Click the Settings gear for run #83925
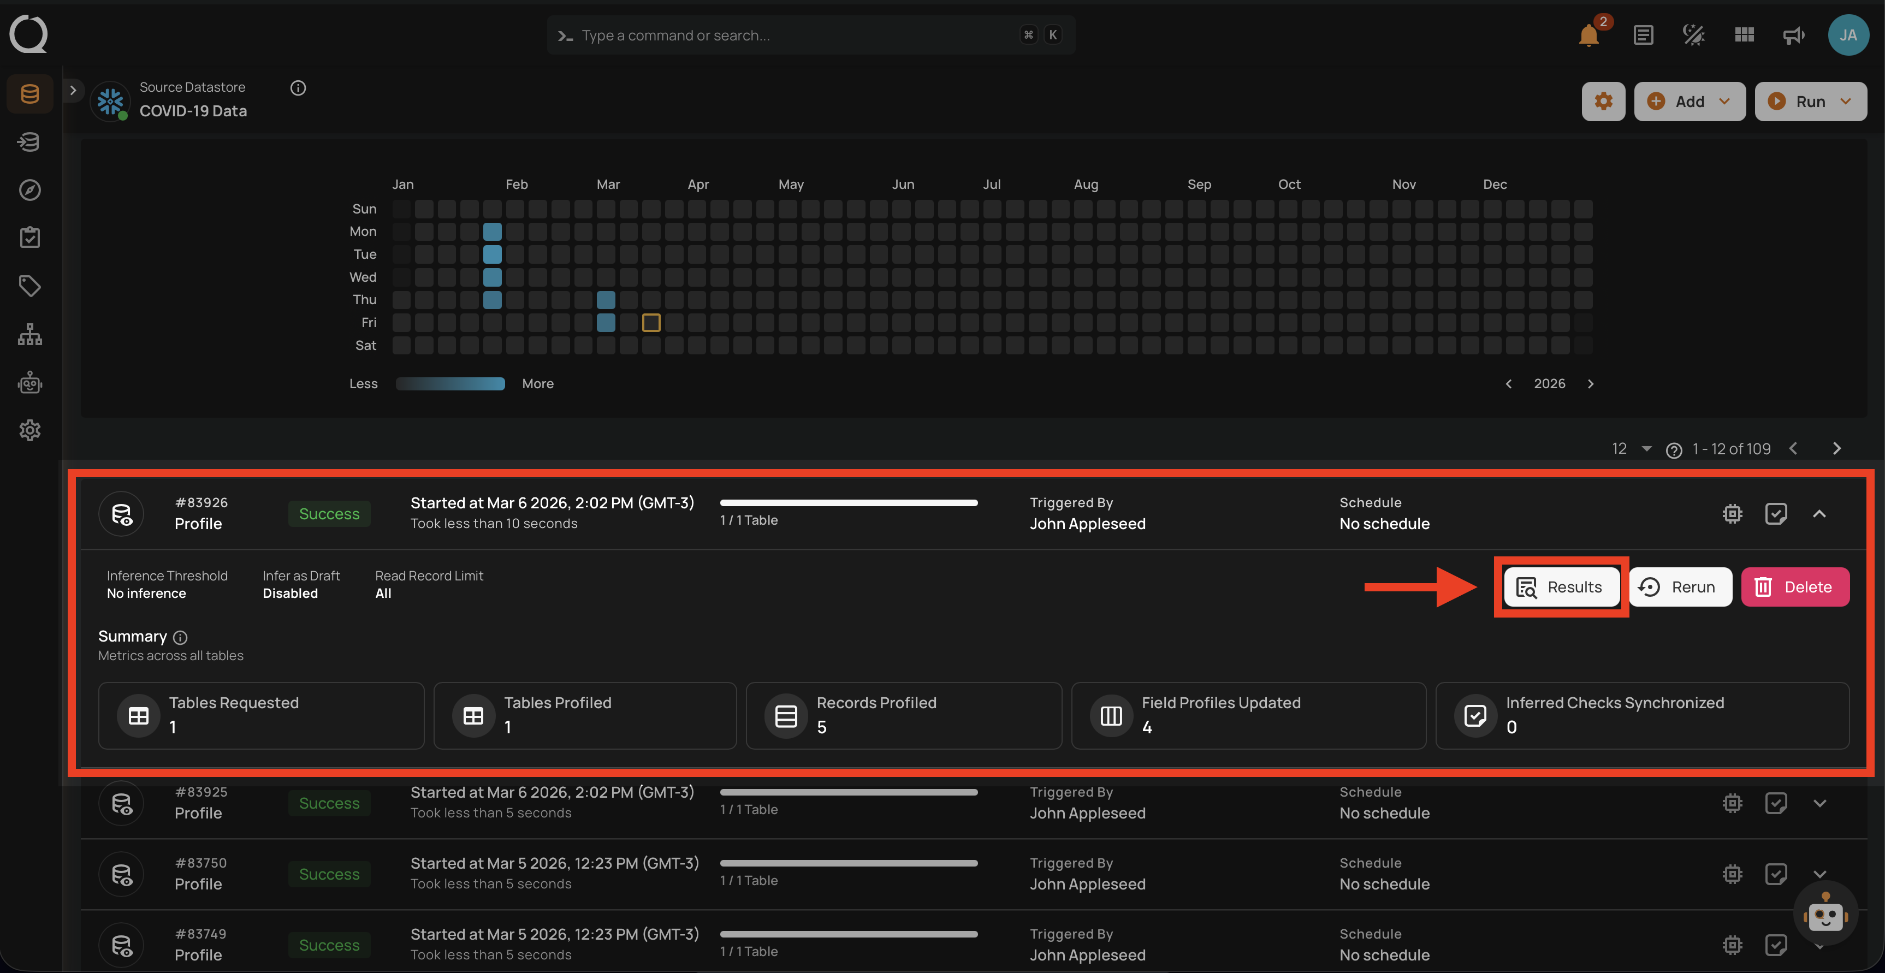This screenshot has width=1885, height=973. point(1732,803)
